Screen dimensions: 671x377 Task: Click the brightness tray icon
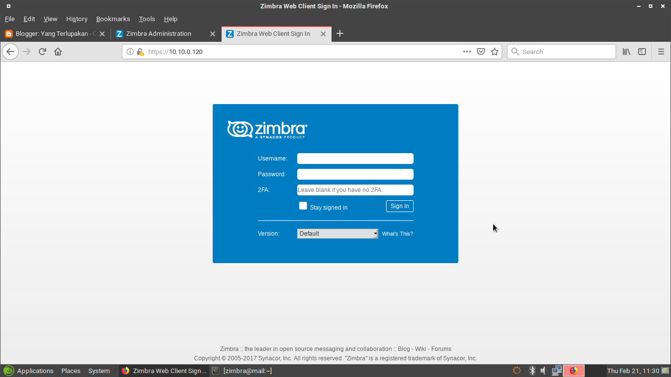(517, 371)
